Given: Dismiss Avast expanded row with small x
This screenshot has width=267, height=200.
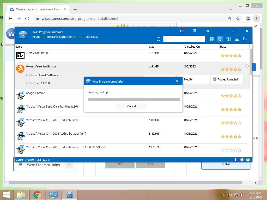Looking at the screenshot, I should [247, 66].
